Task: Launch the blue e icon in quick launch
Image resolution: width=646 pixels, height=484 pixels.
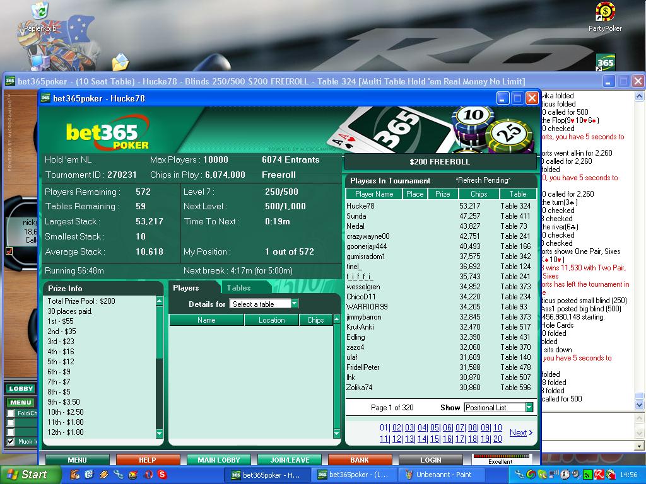Action: pos(90,475)
